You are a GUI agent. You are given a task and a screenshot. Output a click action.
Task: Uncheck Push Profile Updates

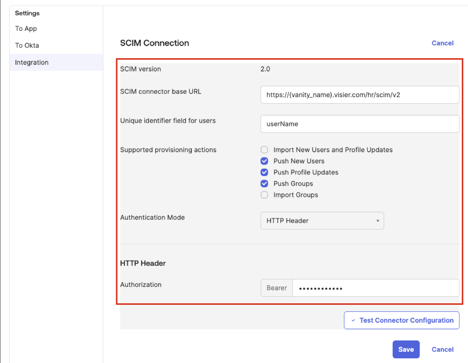coord(264,172)
